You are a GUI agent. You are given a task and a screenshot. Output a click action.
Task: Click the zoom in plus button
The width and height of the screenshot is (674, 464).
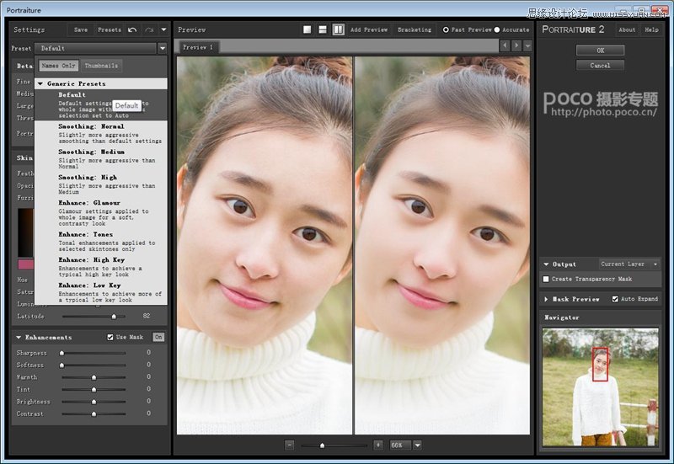click(377, 445)
